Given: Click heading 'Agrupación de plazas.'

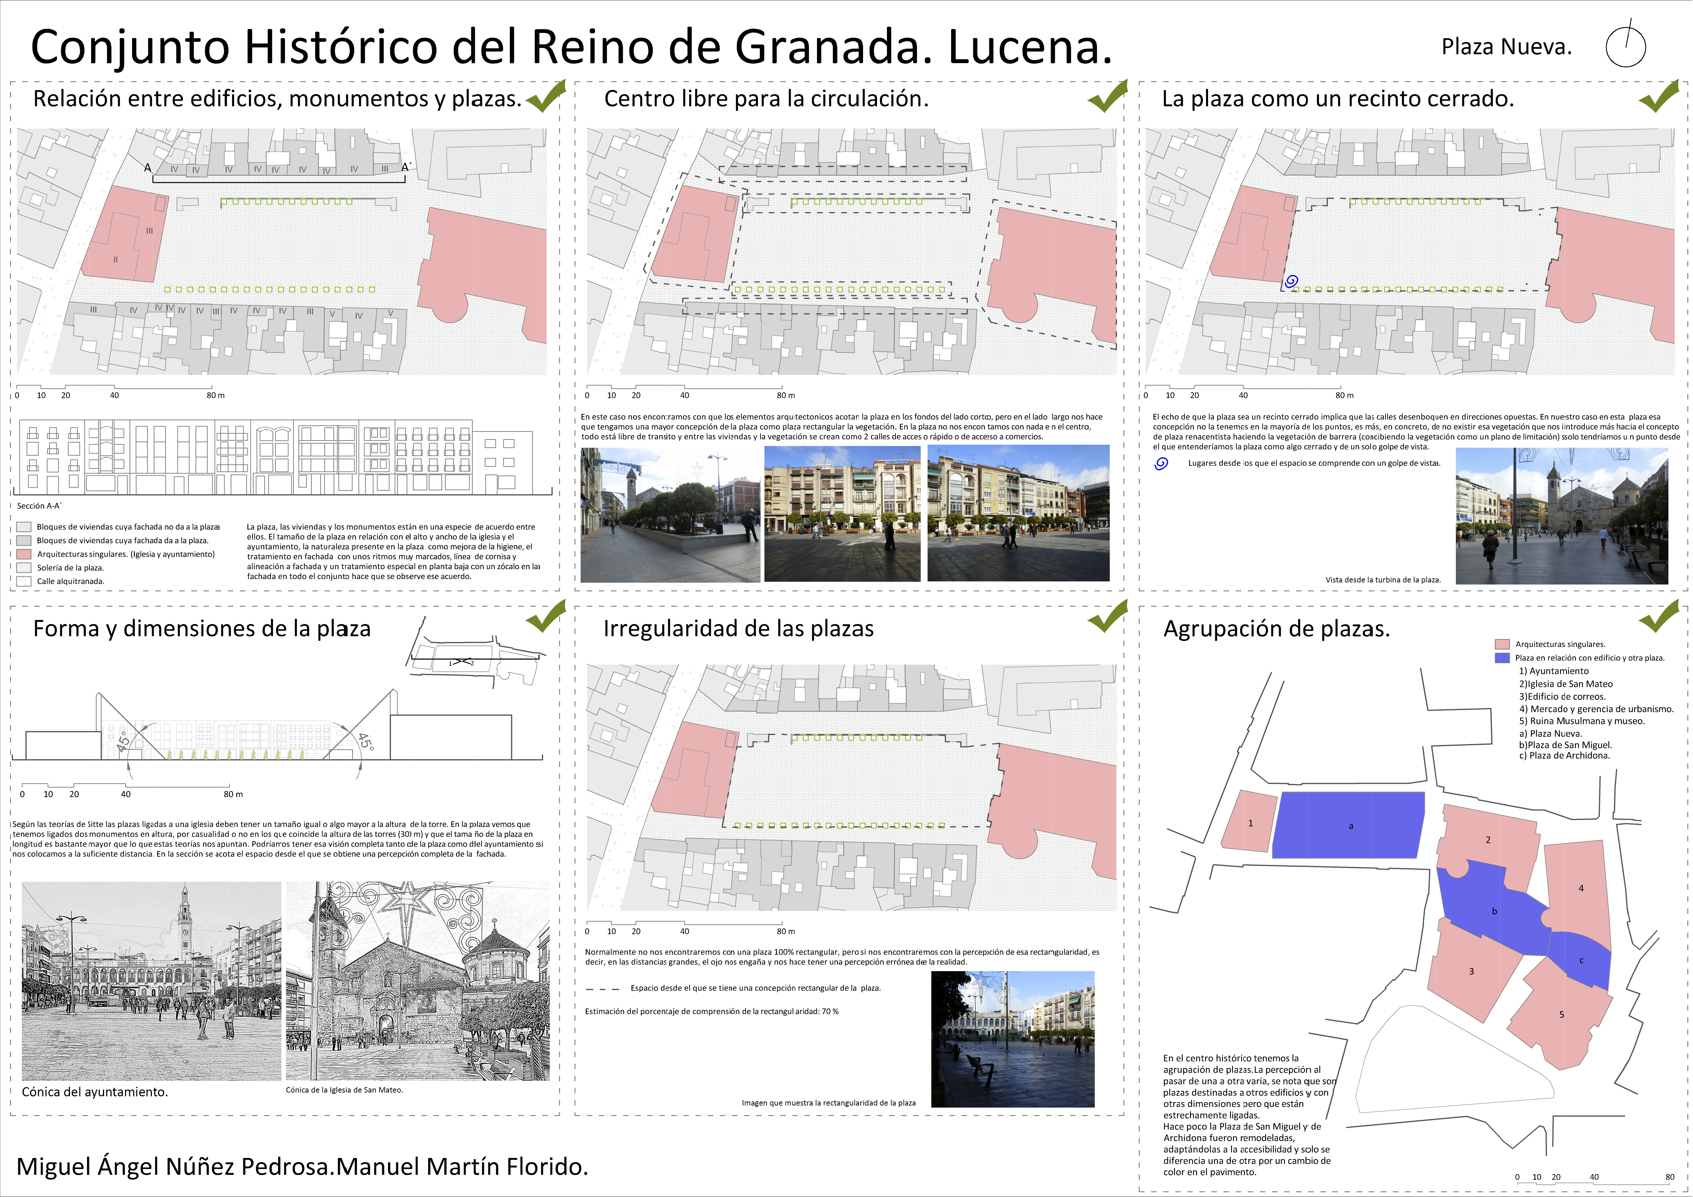Looking at the screenshot, I should tap(1276, 630).
